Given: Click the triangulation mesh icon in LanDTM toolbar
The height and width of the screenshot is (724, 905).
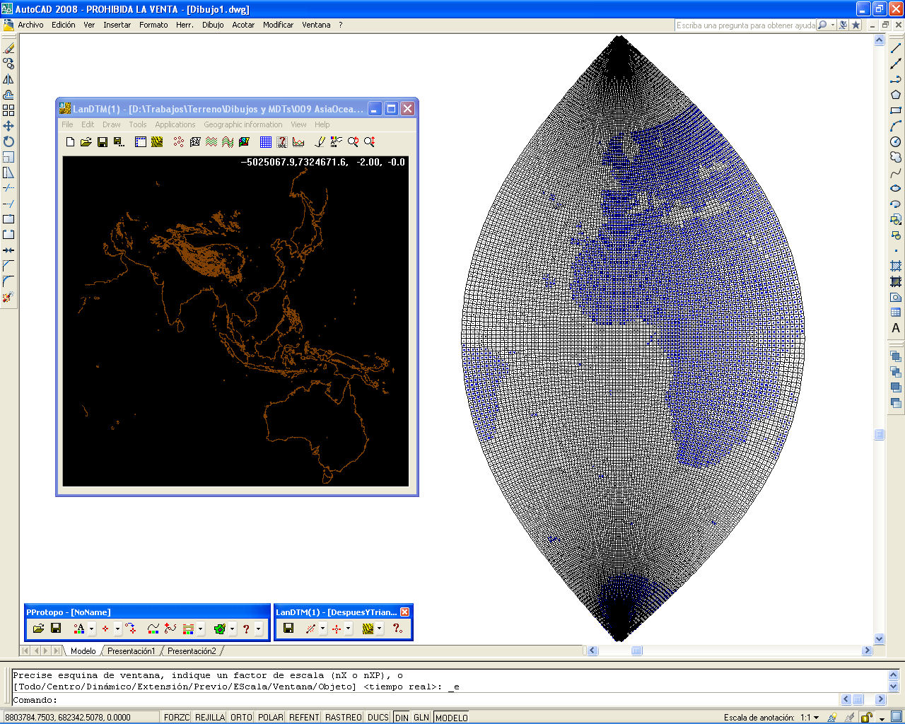Looking at the screenshot, I should coord(195,142).
